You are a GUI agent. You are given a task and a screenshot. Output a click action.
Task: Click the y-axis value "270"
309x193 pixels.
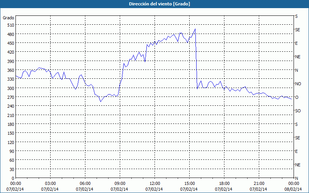[11, 97]
